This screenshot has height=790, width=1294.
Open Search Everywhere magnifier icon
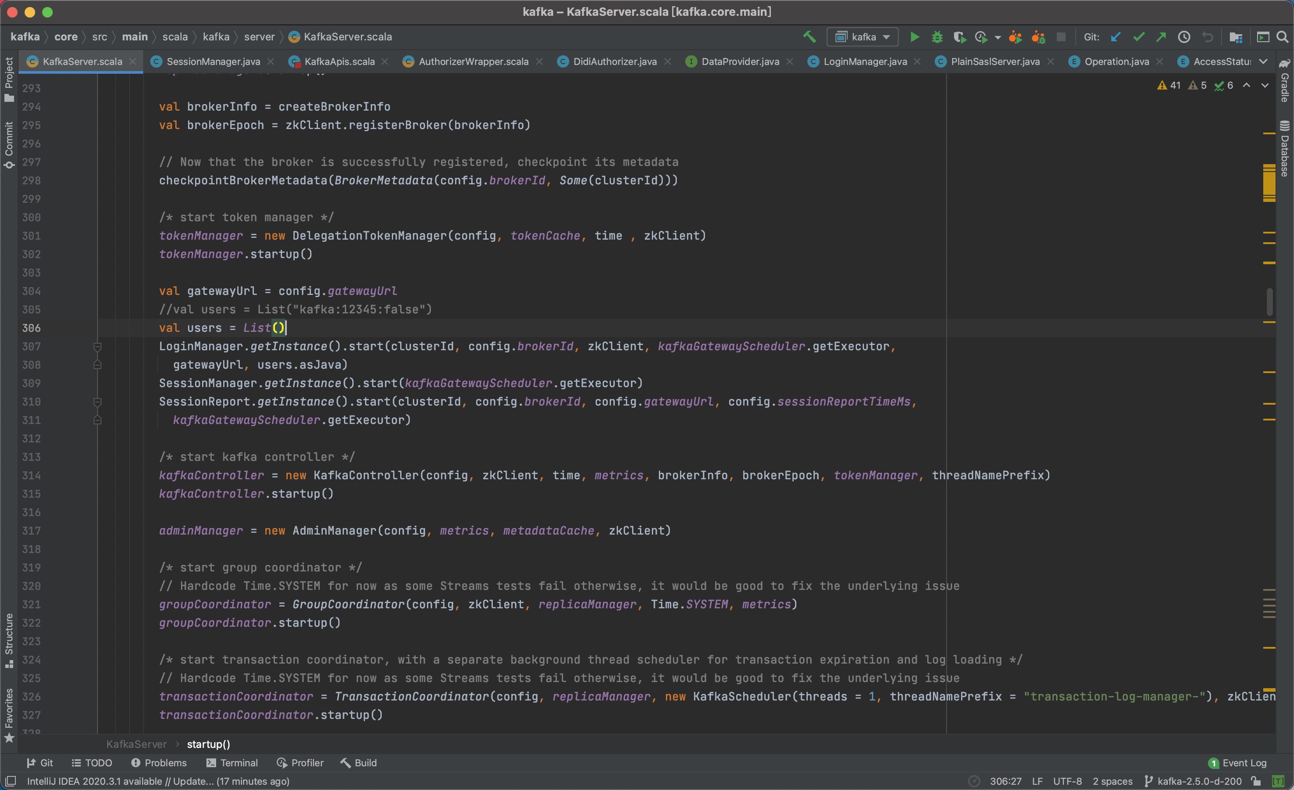click(x=1282, y=37)
